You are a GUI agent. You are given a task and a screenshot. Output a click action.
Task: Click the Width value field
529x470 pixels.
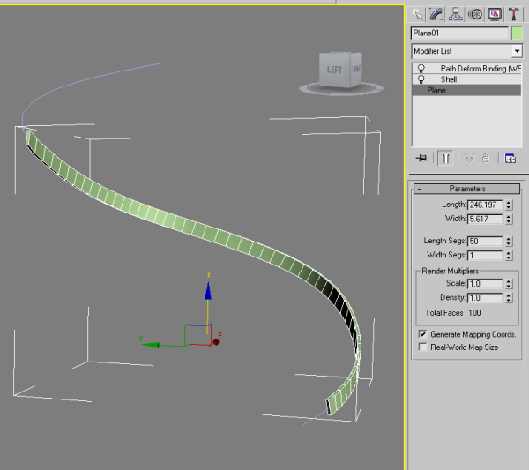coord(485,219)
